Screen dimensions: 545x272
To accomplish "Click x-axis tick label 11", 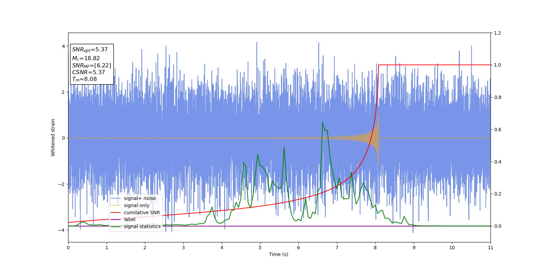I will click(490, 248).
